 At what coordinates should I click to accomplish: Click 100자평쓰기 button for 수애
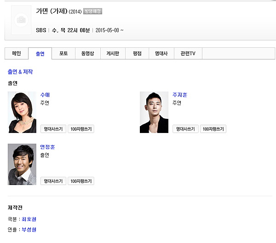click(x=81, y=129)
